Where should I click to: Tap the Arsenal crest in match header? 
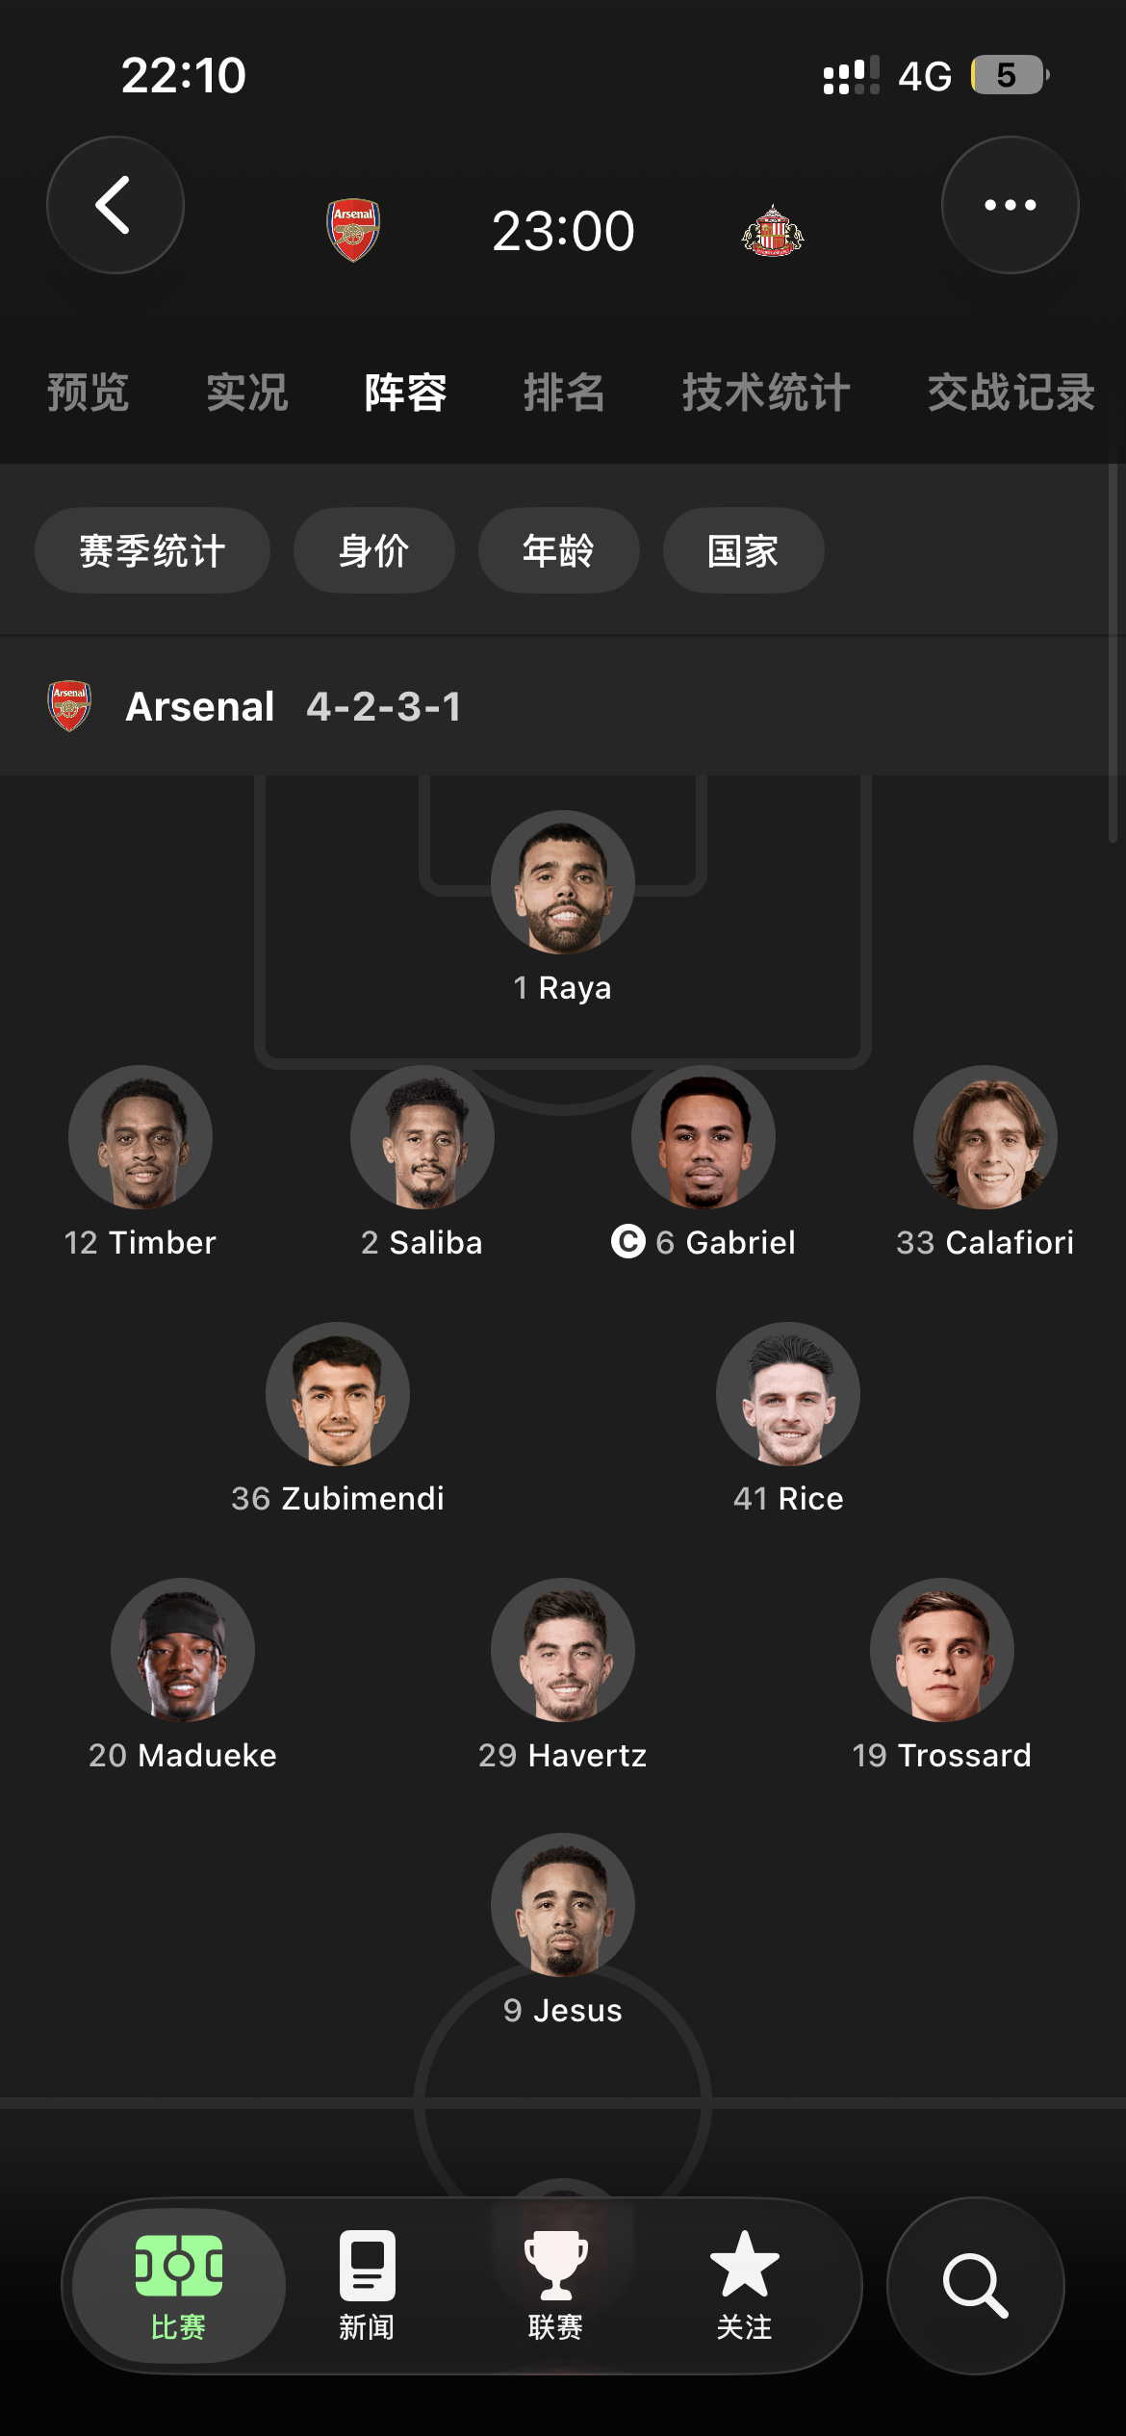(353, 230)
